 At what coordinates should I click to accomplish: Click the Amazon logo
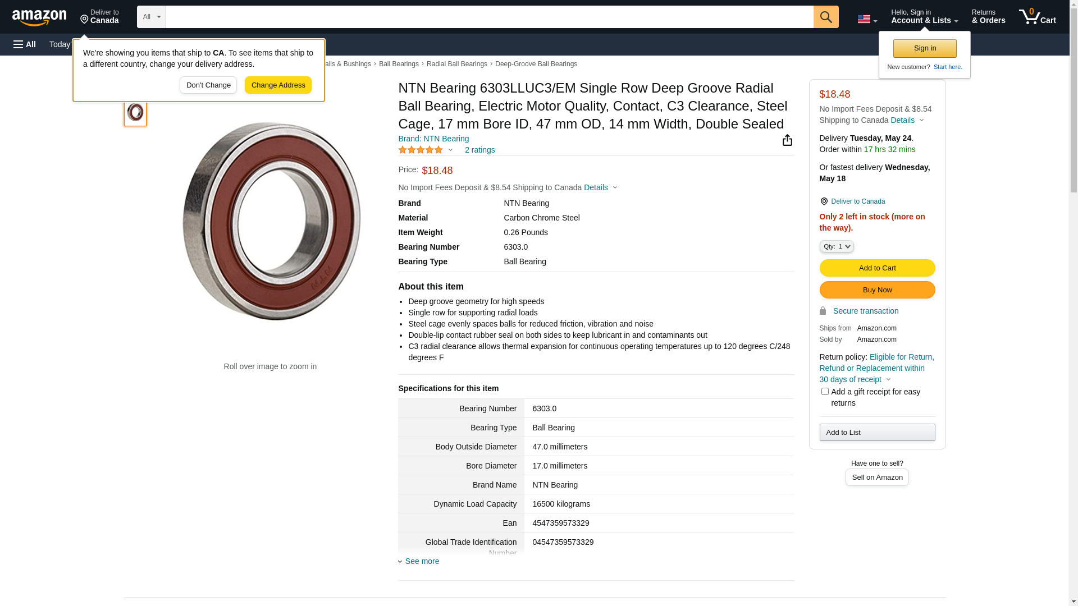39,17
